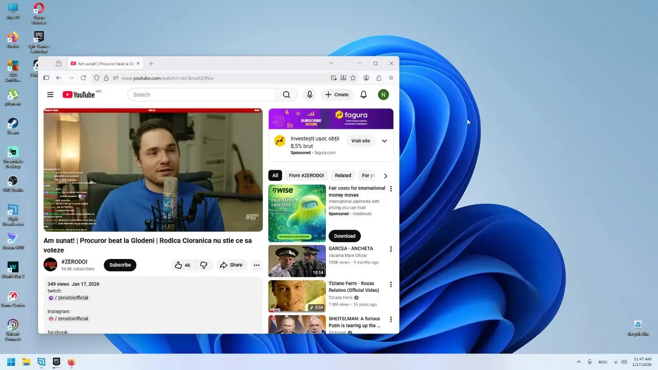Open the N account avatar menu
Viewport: 658px width, 370px height.
[x=383, y=95]
